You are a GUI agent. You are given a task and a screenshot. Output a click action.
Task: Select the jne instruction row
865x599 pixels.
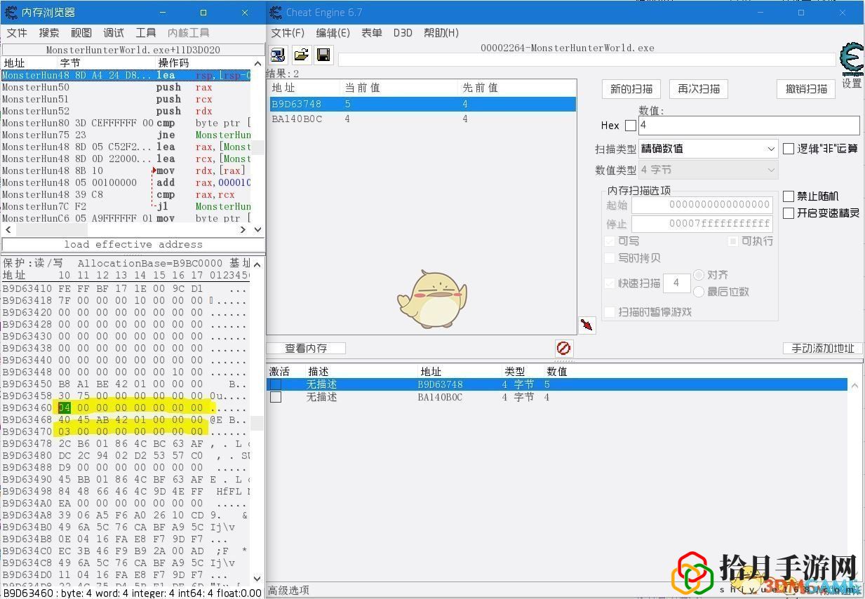point(126,135)
